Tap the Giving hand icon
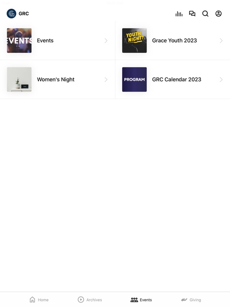 [x=184, y=300]
